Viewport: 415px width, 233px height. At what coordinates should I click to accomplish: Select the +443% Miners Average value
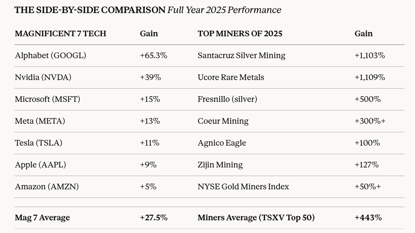(x=368, y=217)
